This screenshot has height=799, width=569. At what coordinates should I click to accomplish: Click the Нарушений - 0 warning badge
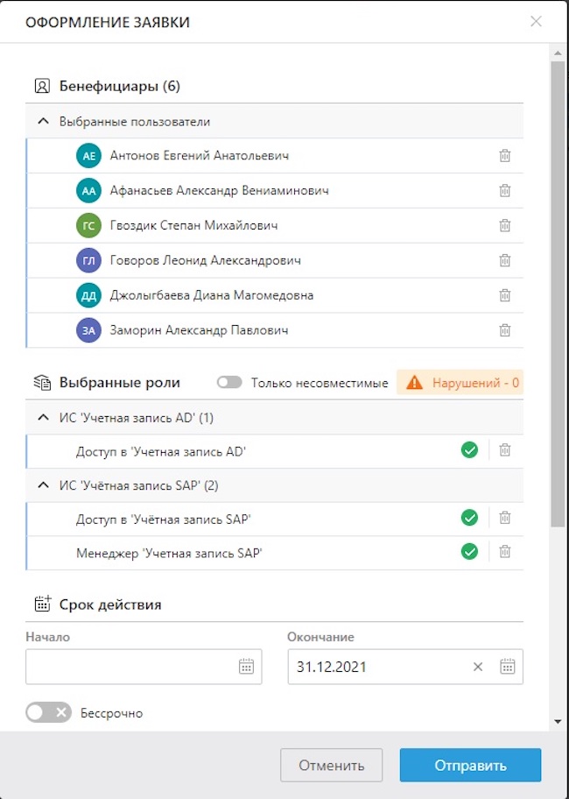pos(460,383)
